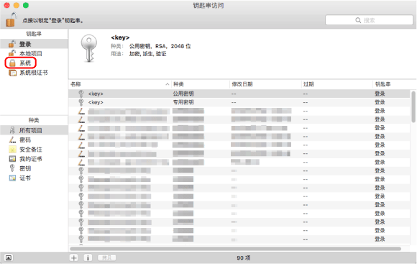The height and width of the screenshot is (264, 417).
Task: Click the 证书 icon in sidebar
Action: (12, 178)
